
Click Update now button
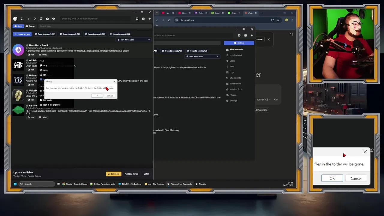(114, 174)
